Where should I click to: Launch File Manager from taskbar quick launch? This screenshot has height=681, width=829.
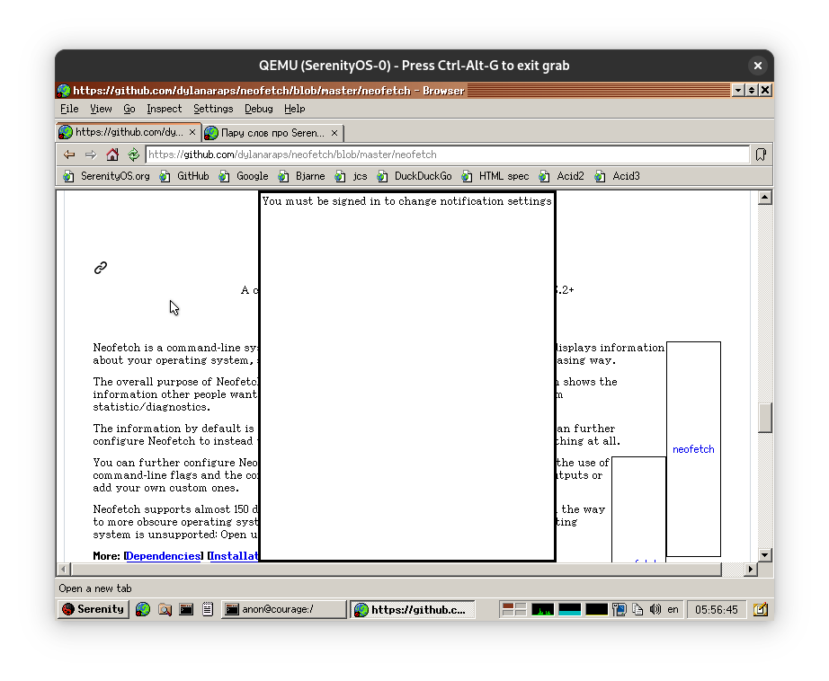click(165, 609)
